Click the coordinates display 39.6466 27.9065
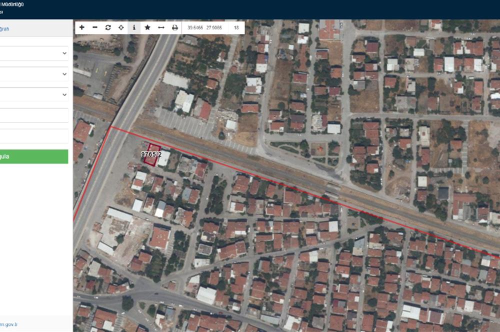This screenshot has height=332, width=500. click(204, 27)
